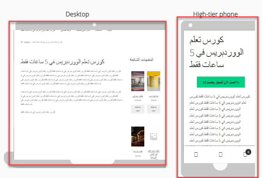The width and height of the screenshot is (262, 178).
Task: Click the $200.00 price under the decor product
Action: [x=138, y=100]
